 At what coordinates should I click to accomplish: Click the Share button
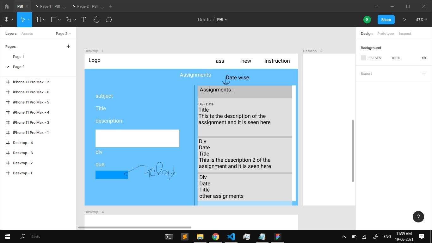[386, 20]
